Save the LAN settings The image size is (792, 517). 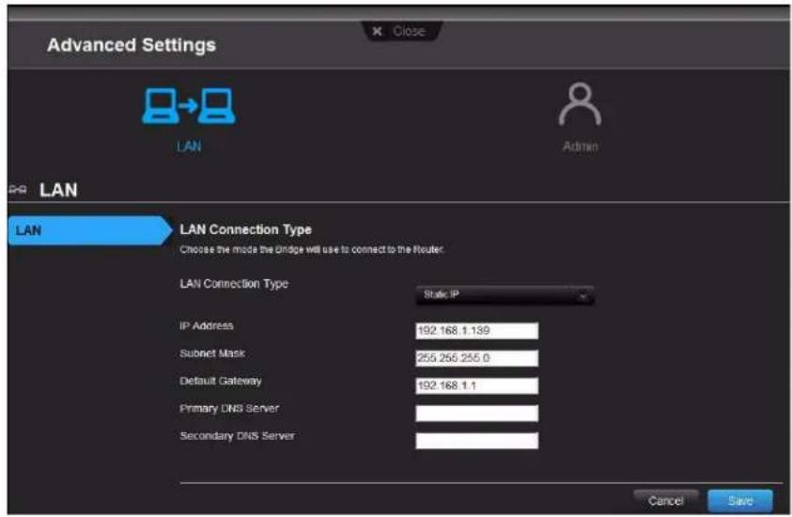coord(740,500)
